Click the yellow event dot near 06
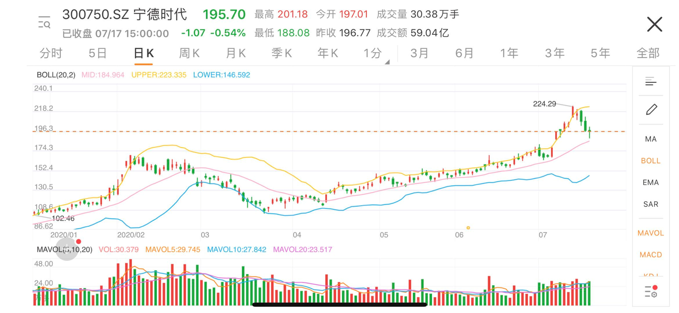Viewport: 679px width, 313px height. coord(468,228)
